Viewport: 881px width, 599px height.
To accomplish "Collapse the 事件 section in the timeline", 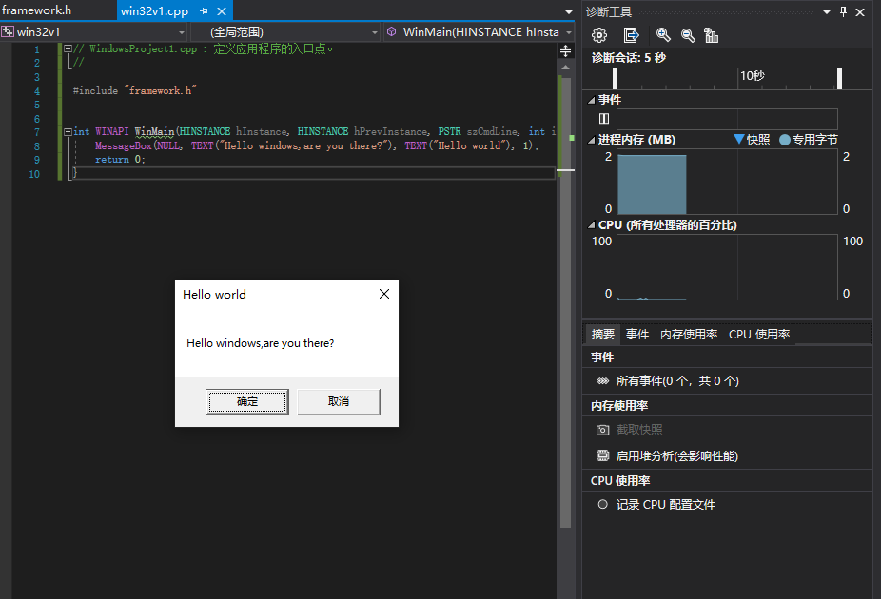I will [x=591, y=100].
